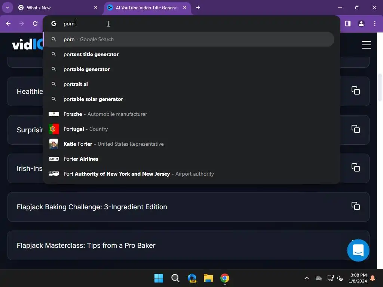Click the Google G icon in the address bar
Image resolution: width=383 pixels, height=287 pixels.
coord(54,24)
